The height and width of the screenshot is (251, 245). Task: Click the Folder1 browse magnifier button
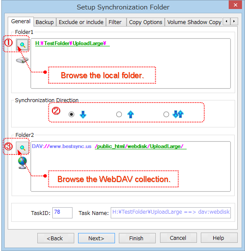[22, 45]
